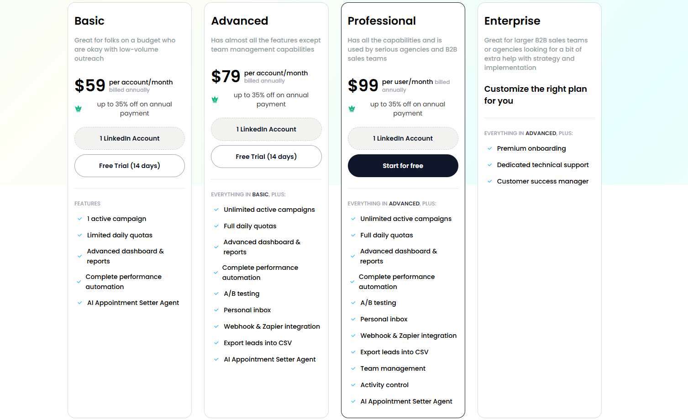Click the crown icon beside Professional annual discount
688x420 pixels.
coord(352,109)
